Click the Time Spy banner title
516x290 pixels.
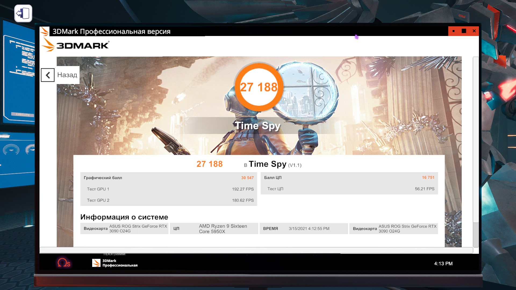tap(257, 126)
